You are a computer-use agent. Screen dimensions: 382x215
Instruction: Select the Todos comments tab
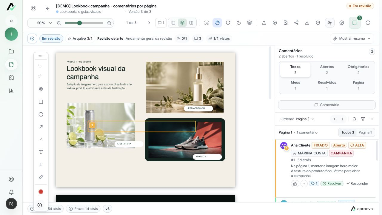tap(295, 70)
